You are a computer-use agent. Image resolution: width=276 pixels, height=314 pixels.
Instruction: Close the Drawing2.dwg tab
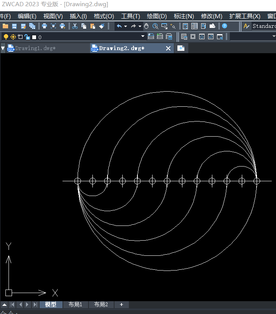tap(168, 48)
